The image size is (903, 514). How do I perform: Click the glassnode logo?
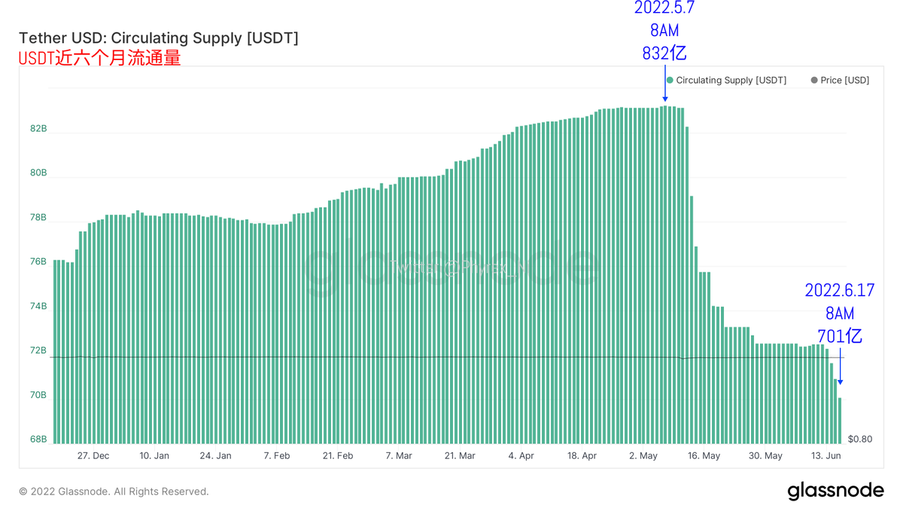coord(835,491)
